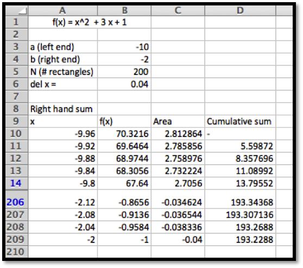
Task: Select the del x value 0.04
Action: pyautogui.click(x=124, y=84)
